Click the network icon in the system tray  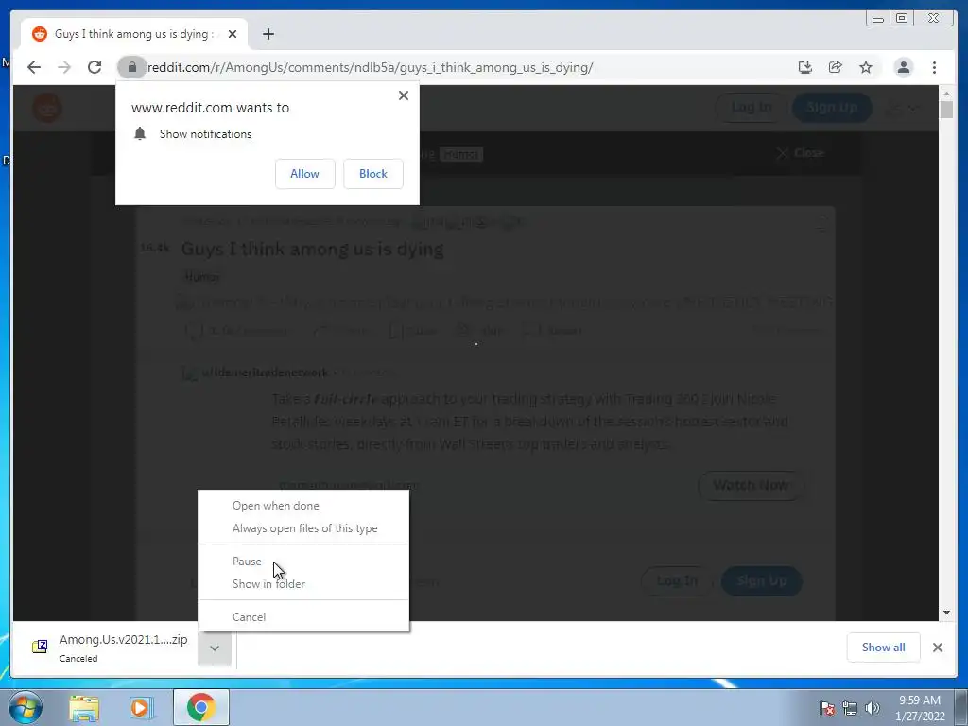(x=850, y=708)
